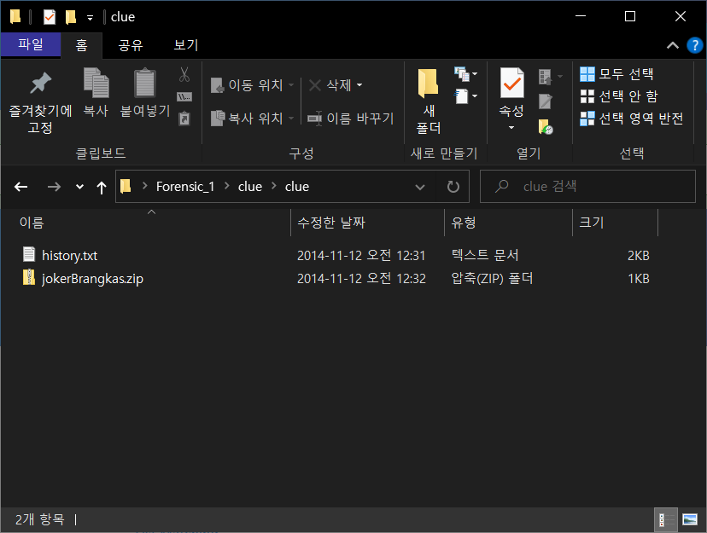Click 선택 안 함 (Select none)
This screenshot has height=533, width=707.
point(618,96)
